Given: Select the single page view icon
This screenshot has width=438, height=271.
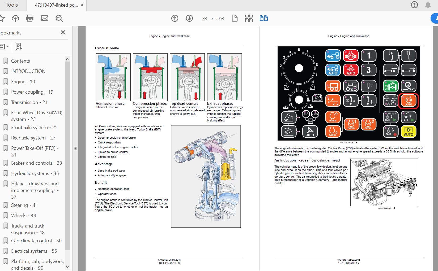Looking at the screenshot, I should [x=235, y=18].
